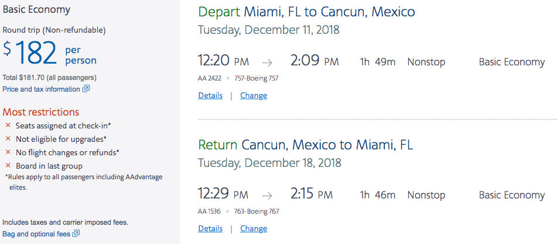Screen dimensions: 557x244
Task: Click the red X beside No flight changes or refunds
Action: coord(8,152)
